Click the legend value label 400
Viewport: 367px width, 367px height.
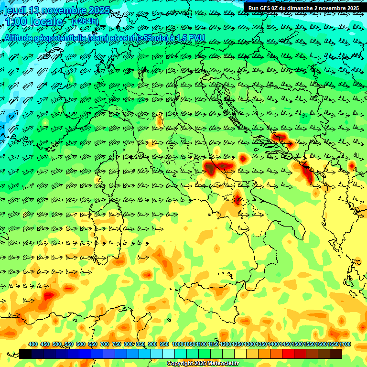(33, 345)
